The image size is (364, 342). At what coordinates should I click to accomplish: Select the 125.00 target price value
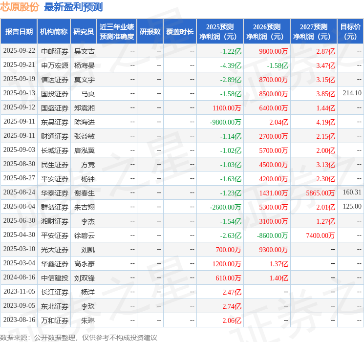pyautogui.click(x=352, y=207)
